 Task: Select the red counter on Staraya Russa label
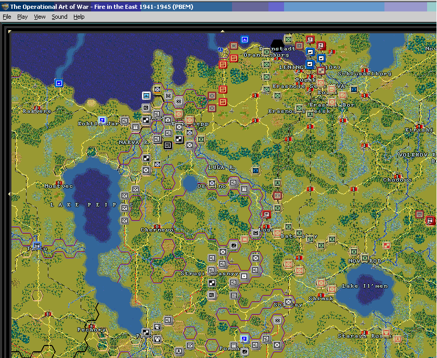coord(386,333)
